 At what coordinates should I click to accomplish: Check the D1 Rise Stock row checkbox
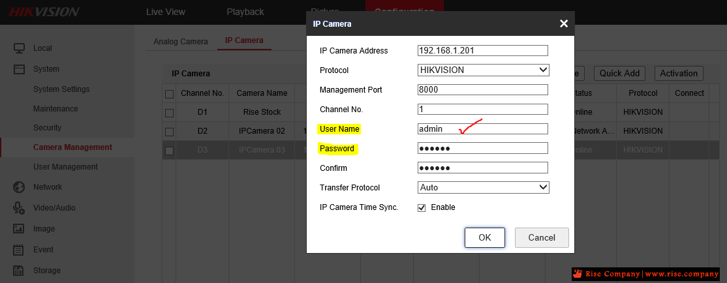coord(169,113)
